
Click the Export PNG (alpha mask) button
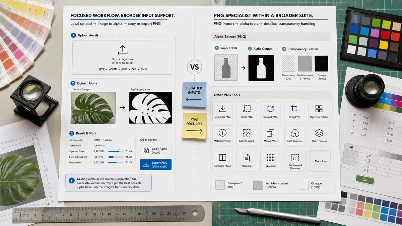point(155,164)
